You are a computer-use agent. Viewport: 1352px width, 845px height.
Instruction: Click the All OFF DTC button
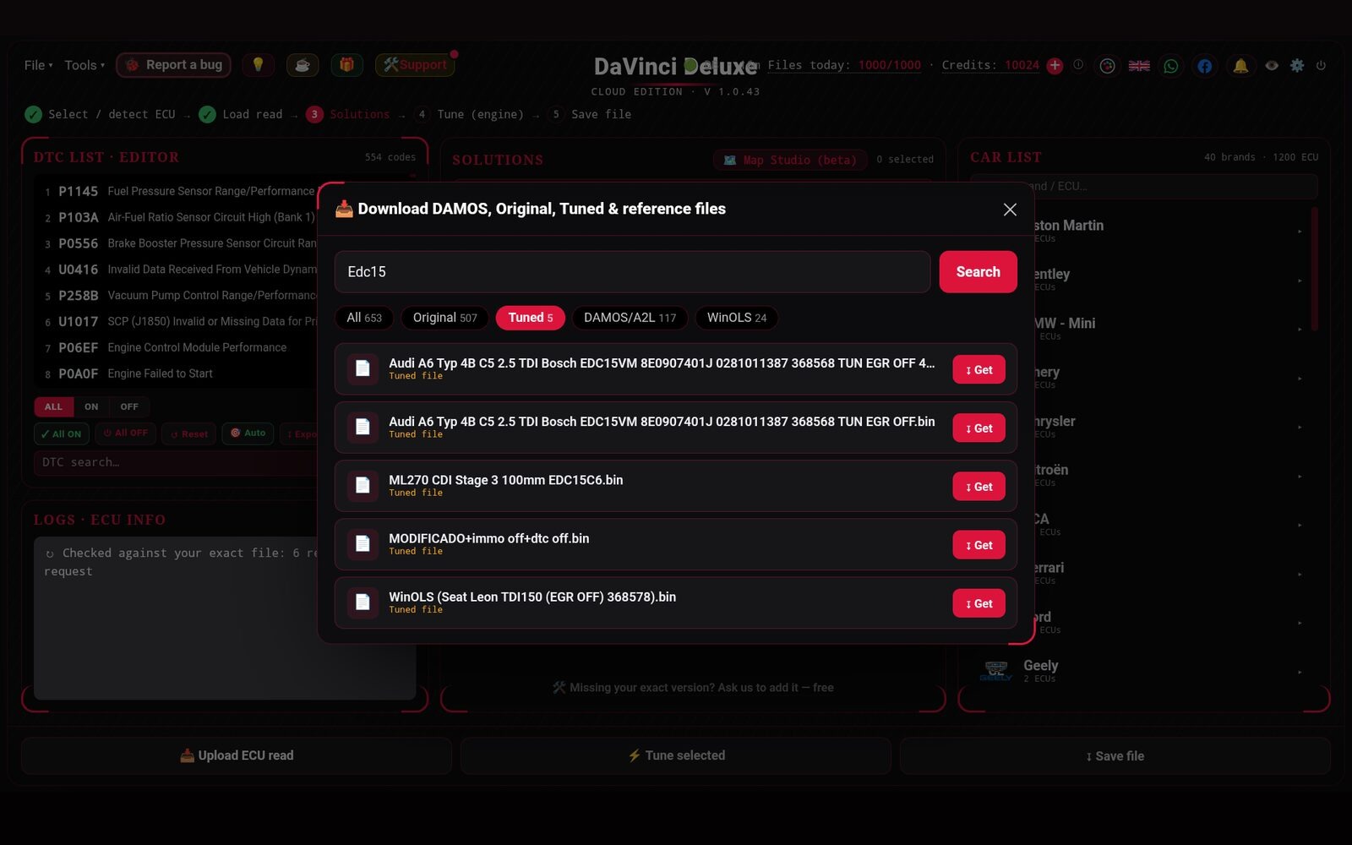(125, 433)
